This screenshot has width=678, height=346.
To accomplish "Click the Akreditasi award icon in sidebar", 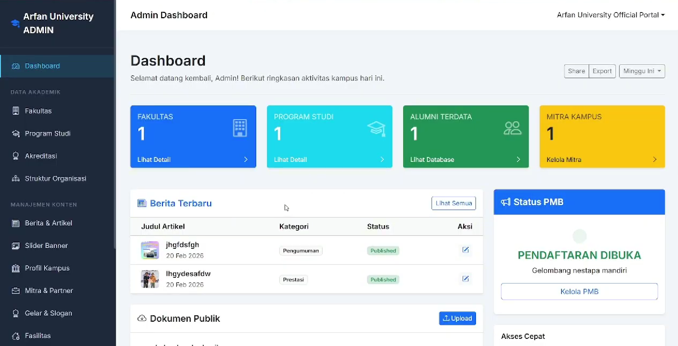I will (x=16, y=156).
